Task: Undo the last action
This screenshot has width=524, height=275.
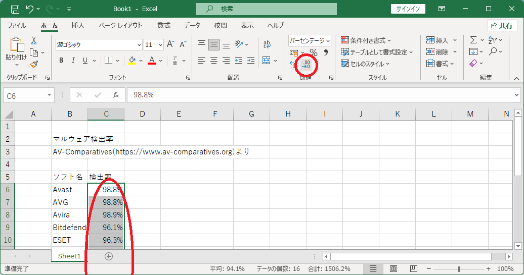Action: tap(30, 9)
